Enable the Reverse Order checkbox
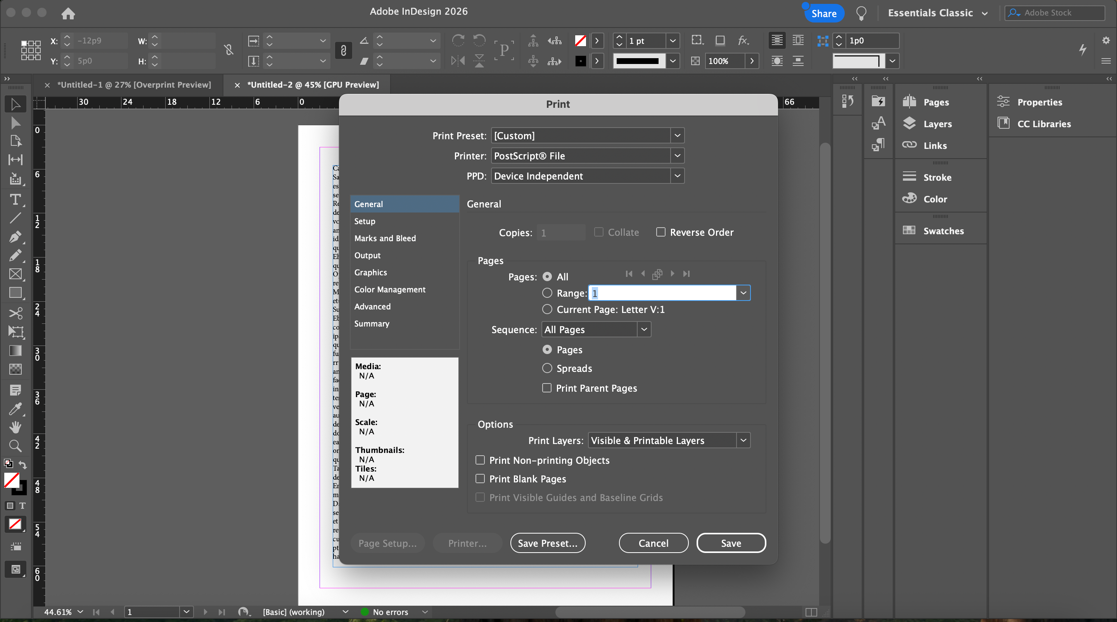 tap(661, 232)
